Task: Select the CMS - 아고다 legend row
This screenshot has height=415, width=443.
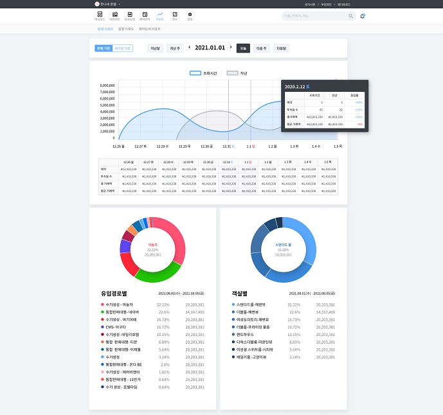Action: tap(152, 327)
